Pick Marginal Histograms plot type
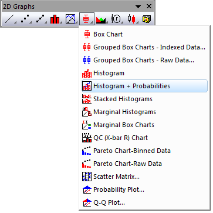213x213 pixels. (144, 112)
